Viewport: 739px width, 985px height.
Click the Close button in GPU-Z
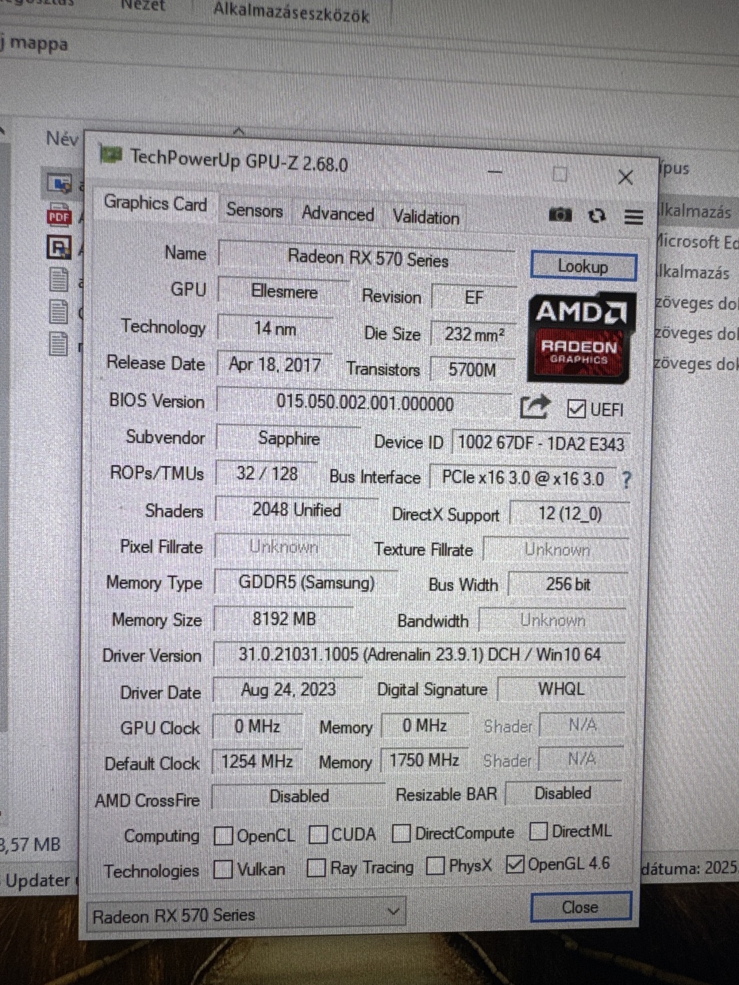[x=580, y=907]
